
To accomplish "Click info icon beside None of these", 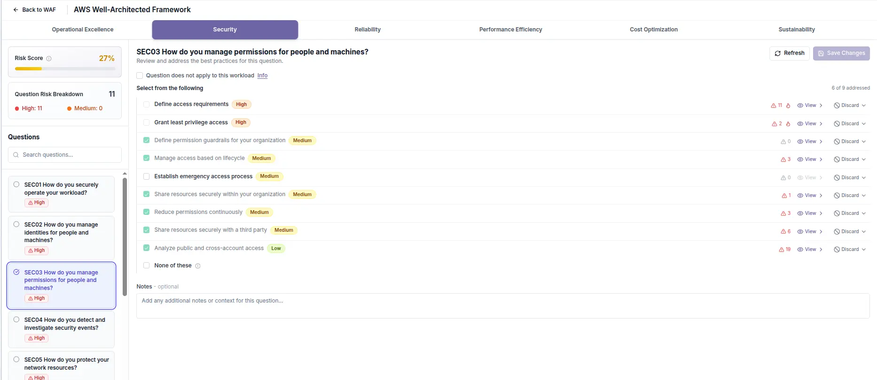I will coord(198,266).
